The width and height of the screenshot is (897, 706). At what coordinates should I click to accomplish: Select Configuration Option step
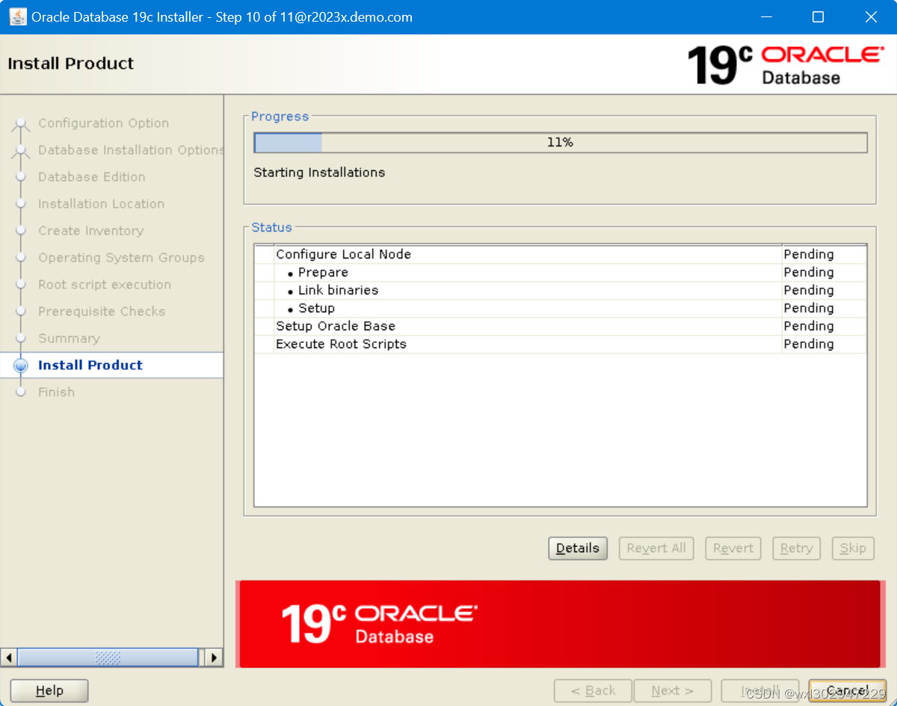coord(103,123)
